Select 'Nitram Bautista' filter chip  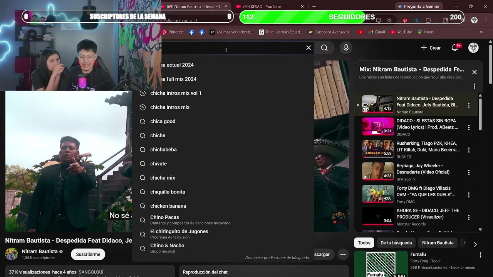pos(438,243)
